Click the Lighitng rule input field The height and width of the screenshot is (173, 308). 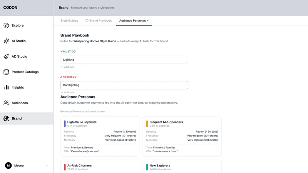[x=124, y=60]
